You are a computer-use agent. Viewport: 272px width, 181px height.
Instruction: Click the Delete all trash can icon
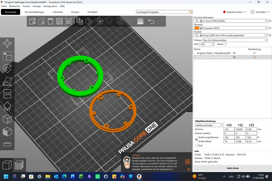tap(50, 21)
